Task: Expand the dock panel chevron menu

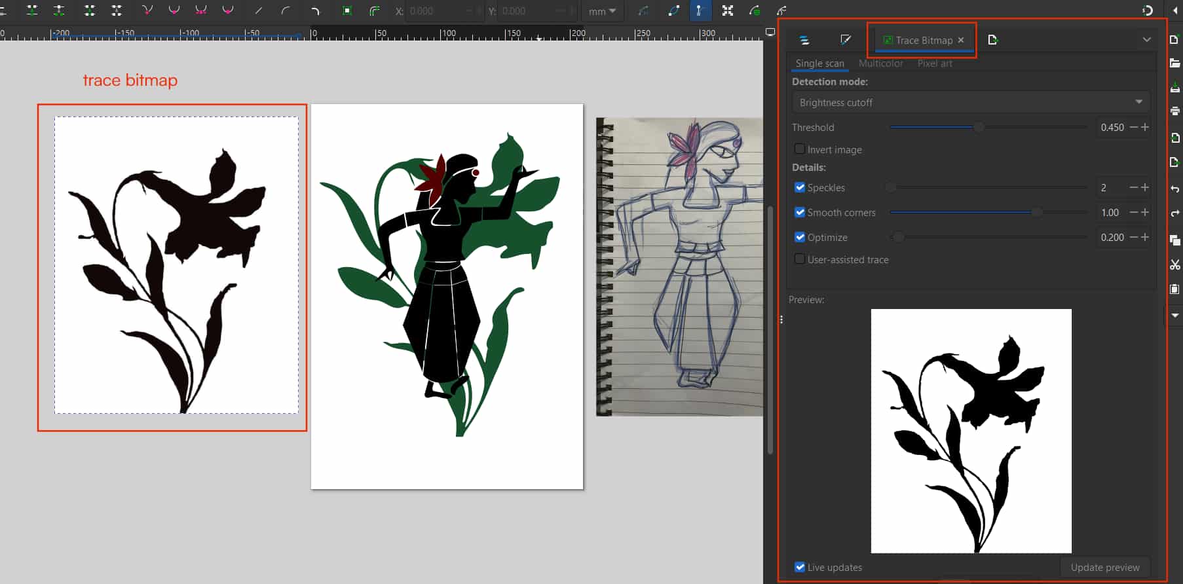Action: click(x=1146, y=40)
